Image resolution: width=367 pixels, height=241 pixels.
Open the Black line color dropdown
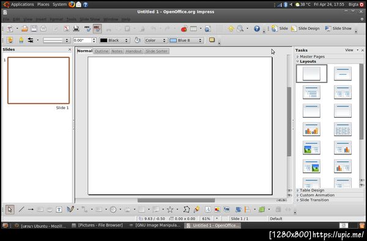[x=114, y=40]
